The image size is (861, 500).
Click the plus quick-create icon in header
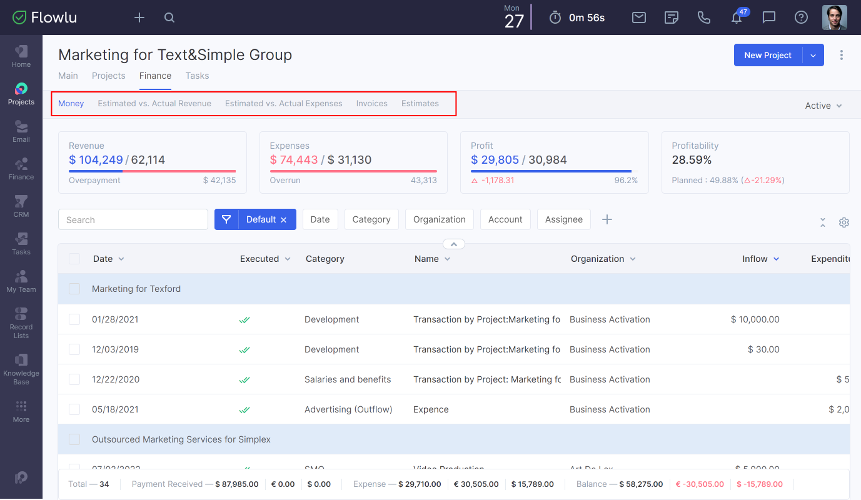139,17
